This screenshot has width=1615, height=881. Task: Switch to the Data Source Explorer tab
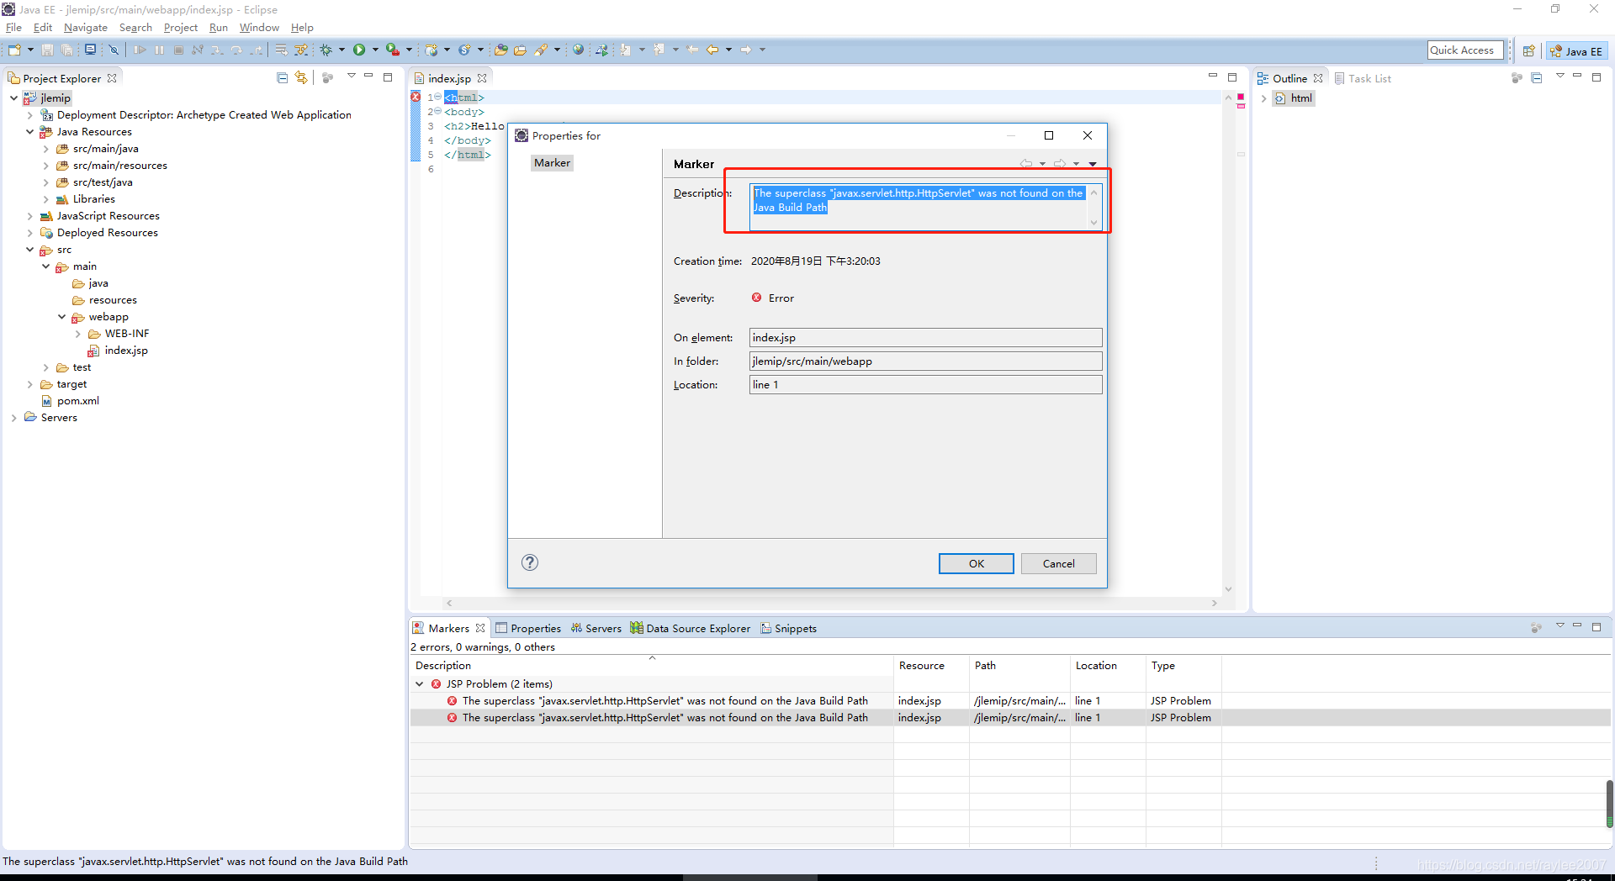[x=690, y=628]
